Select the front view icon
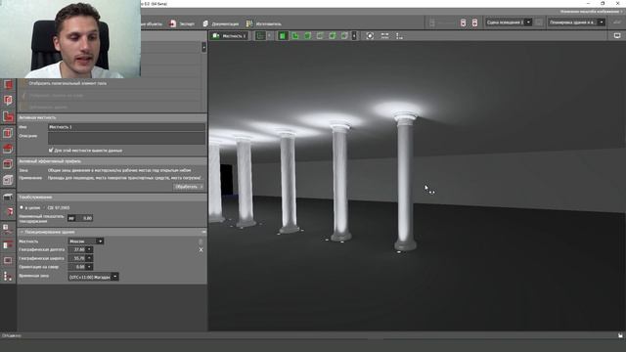Viewport: 626px width, 352px height. point(307,36)
